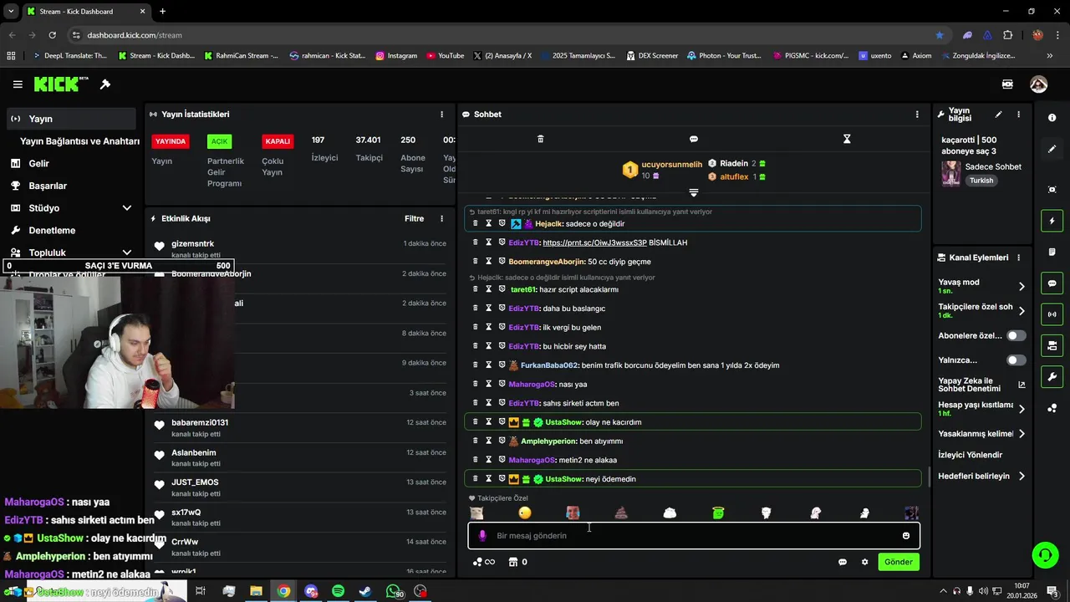
Task: Open chat settings gear icon
Action: click(x=865, y=562)
